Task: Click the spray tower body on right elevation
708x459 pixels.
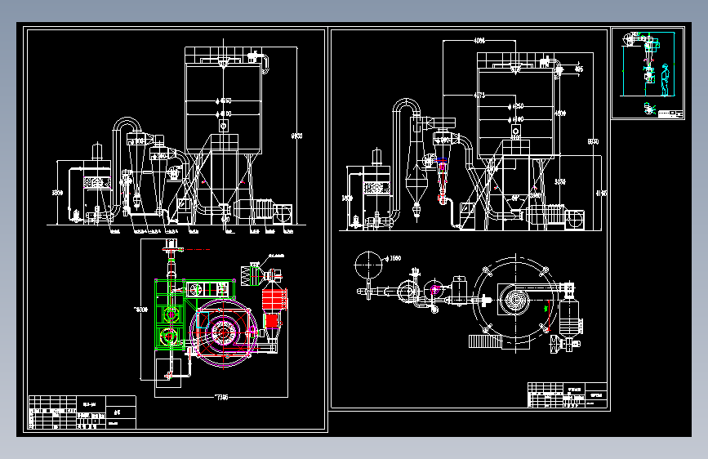Action: [515, 113]
